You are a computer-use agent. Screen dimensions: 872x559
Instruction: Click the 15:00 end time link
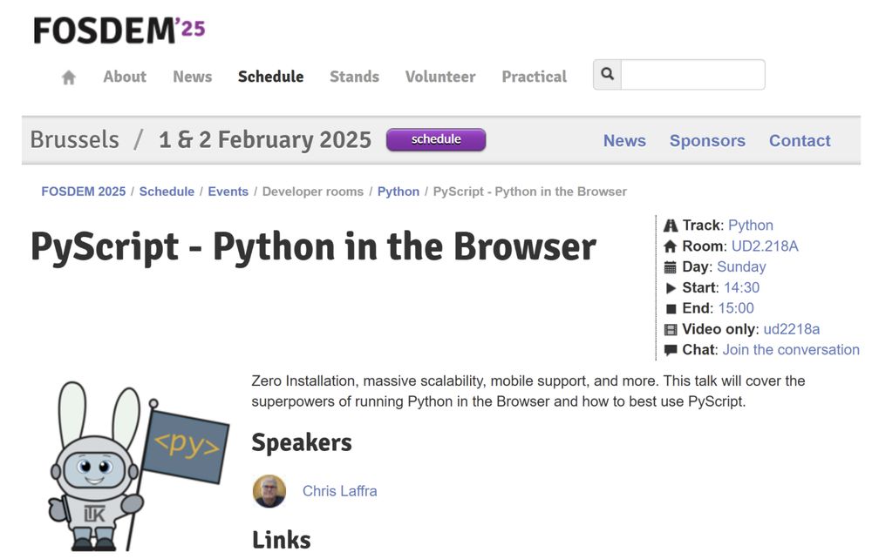[x=736, y=308]
